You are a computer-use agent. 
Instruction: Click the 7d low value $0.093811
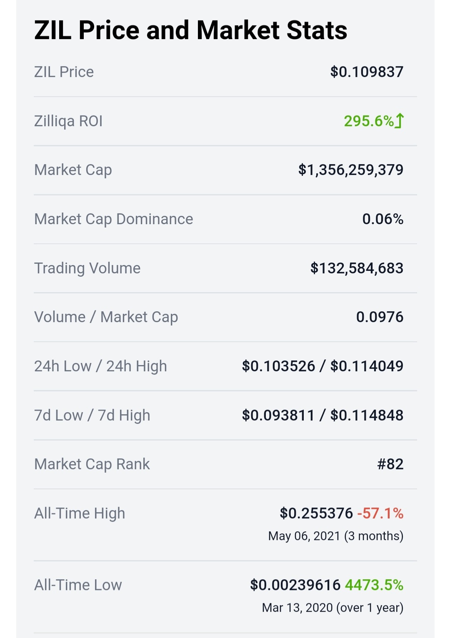(x=278, y=415)
